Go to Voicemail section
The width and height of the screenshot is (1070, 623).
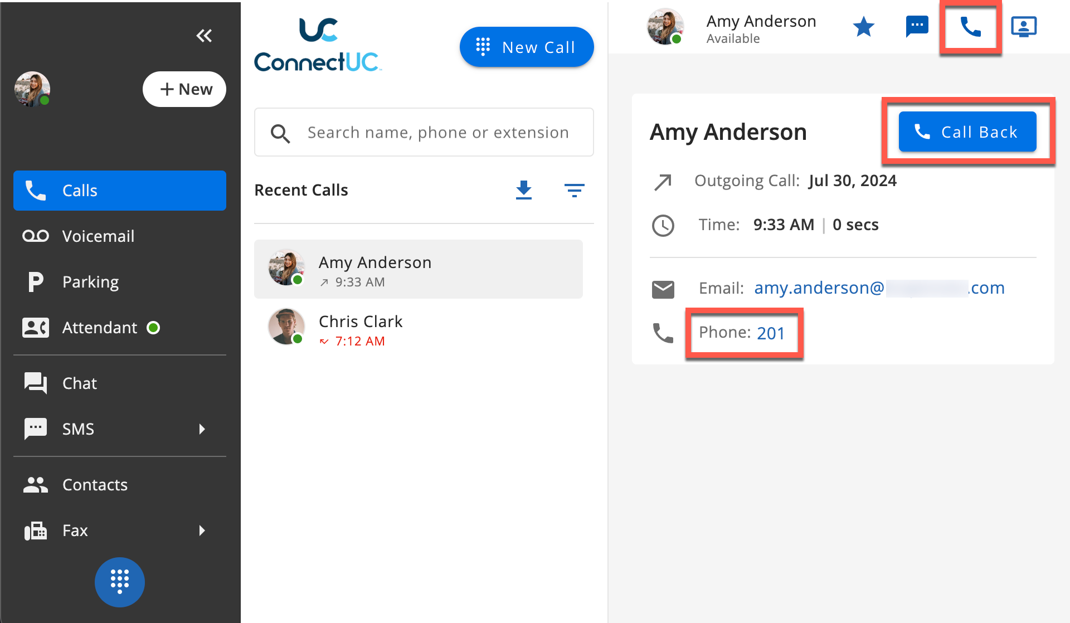(98, 236)
